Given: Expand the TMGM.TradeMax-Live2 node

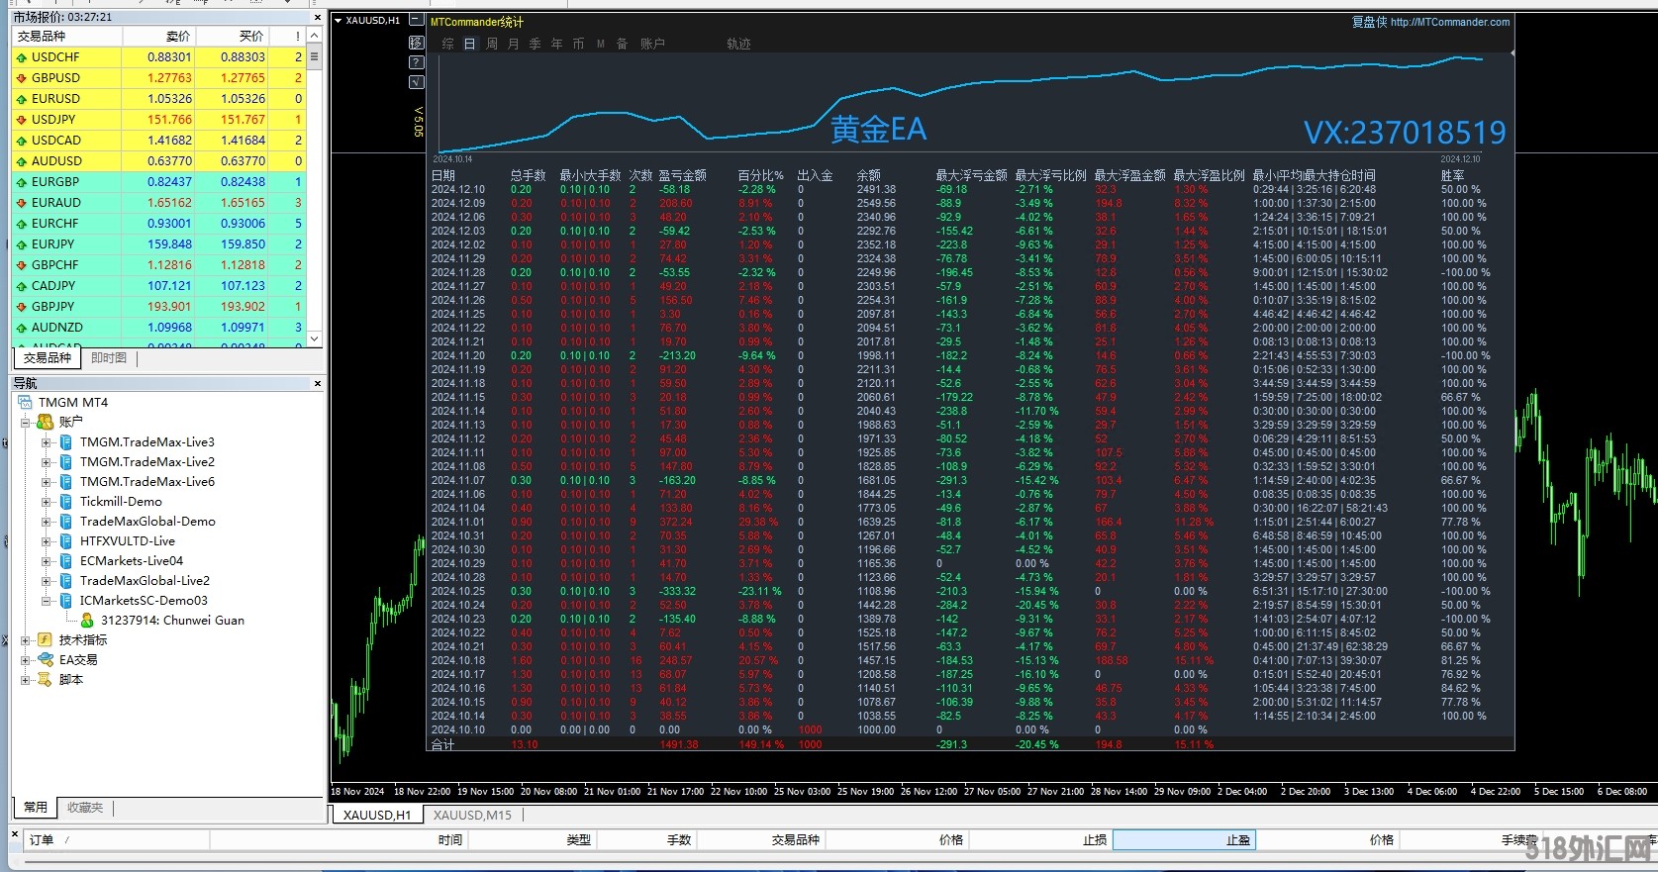Looking at the screenshot, I should tap(47, 462).
